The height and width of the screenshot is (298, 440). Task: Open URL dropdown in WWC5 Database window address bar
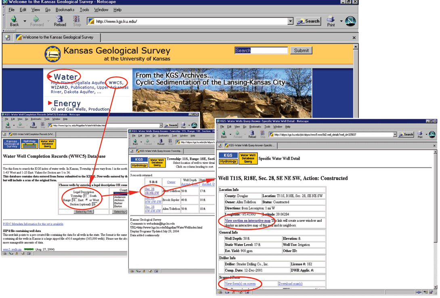161,126
